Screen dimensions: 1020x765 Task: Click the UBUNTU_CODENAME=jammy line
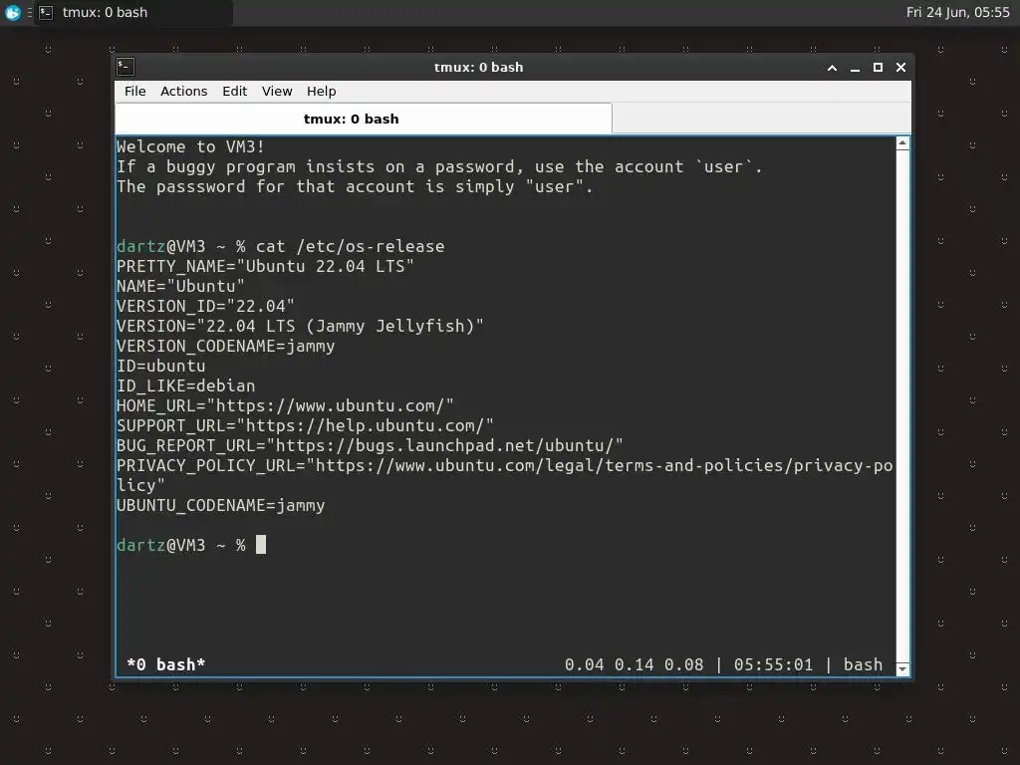[x=220, y=505]
